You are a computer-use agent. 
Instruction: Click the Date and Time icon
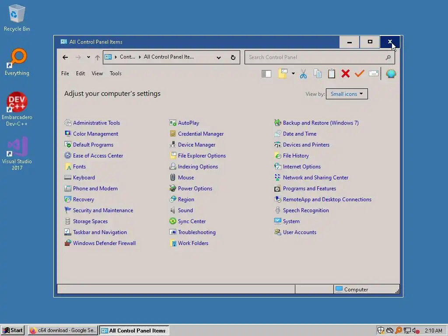click(x=277, y=134)
